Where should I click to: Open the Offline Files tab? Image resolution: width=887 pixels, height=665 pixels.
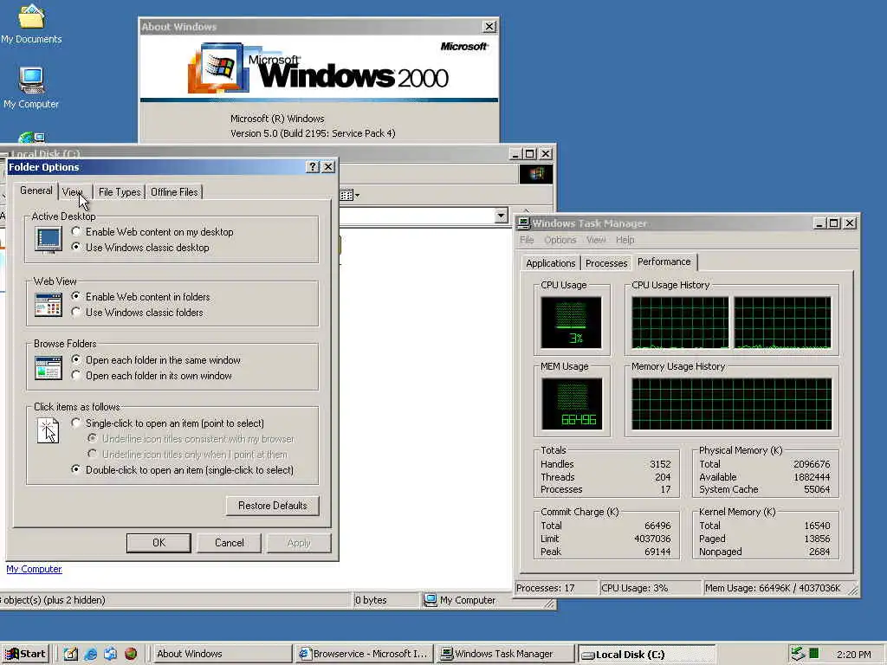click(174, 192)
